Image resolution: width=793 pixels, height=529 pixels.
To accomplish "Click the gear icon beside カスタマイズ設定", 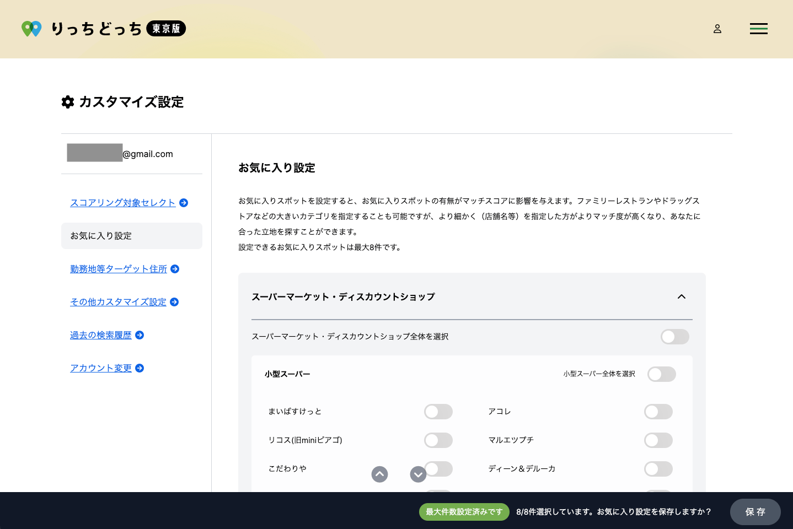I will click(x=68, y=102).
